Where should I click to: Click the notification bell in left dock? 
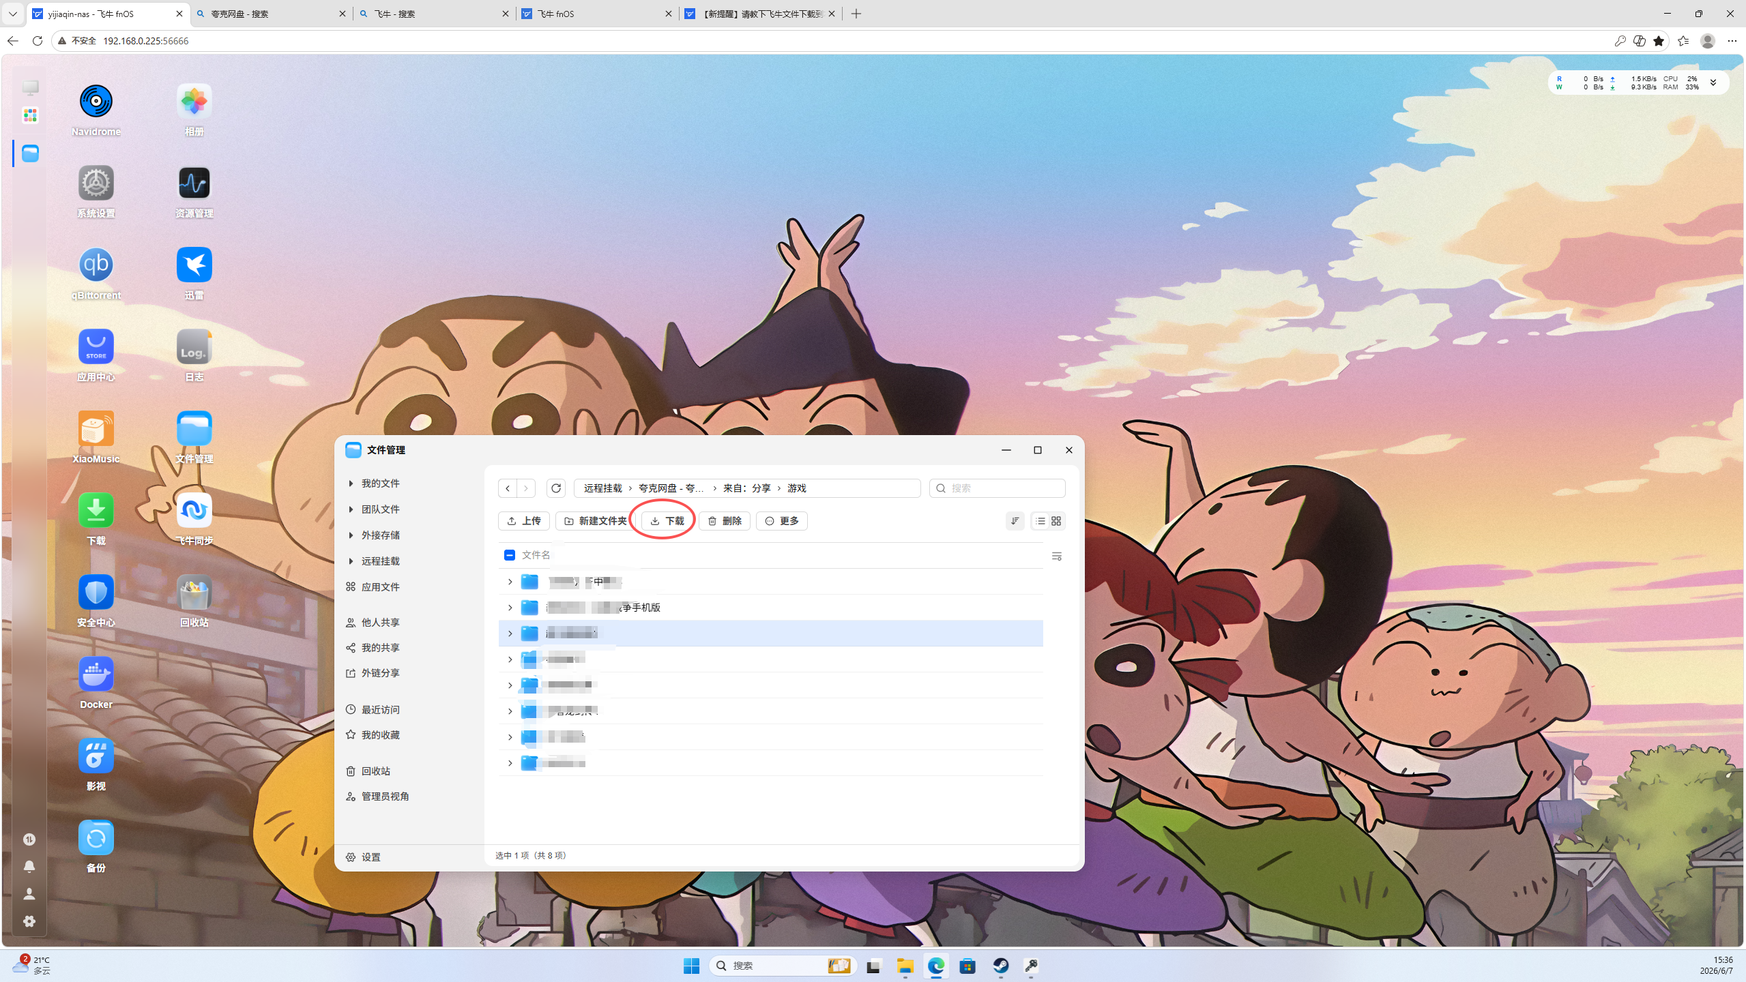[29, 867]
